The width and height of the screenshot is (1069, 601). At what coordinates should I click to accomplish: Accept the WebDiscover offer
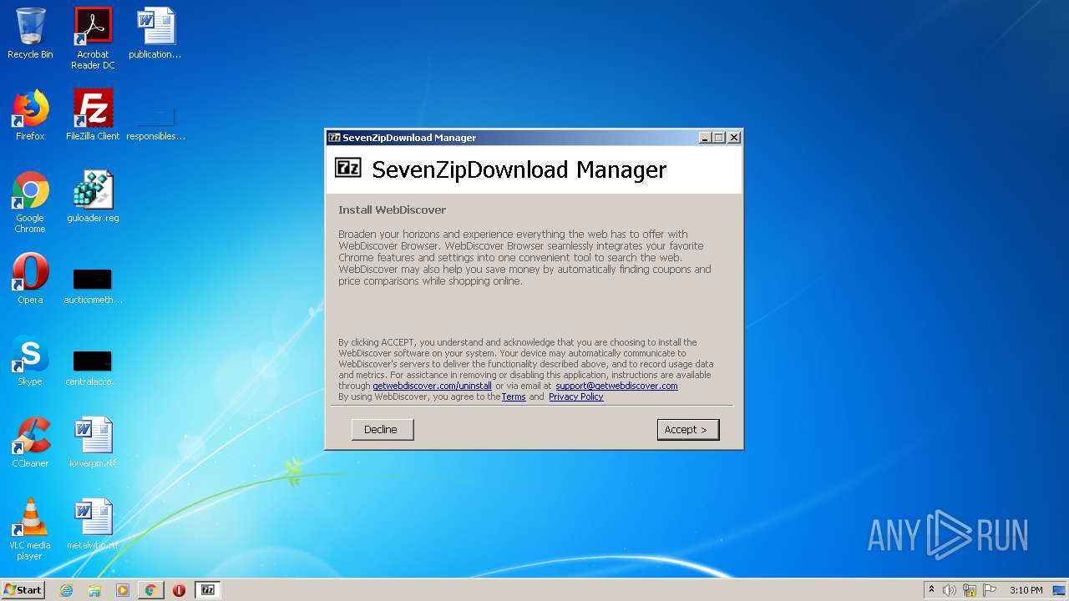(688, 429)
